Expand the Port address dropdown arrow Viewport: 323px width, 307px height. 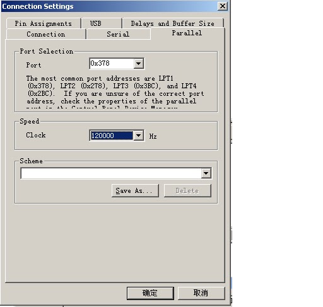click(139, 64)
